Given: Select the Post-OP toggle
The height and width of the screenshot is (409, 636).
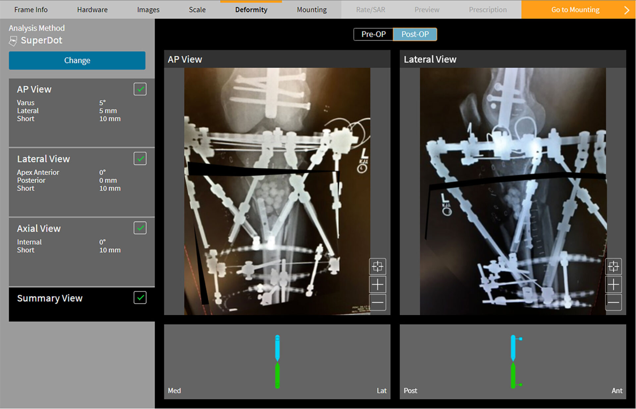Looking at the screenshot, I should (x=415, y=34).
